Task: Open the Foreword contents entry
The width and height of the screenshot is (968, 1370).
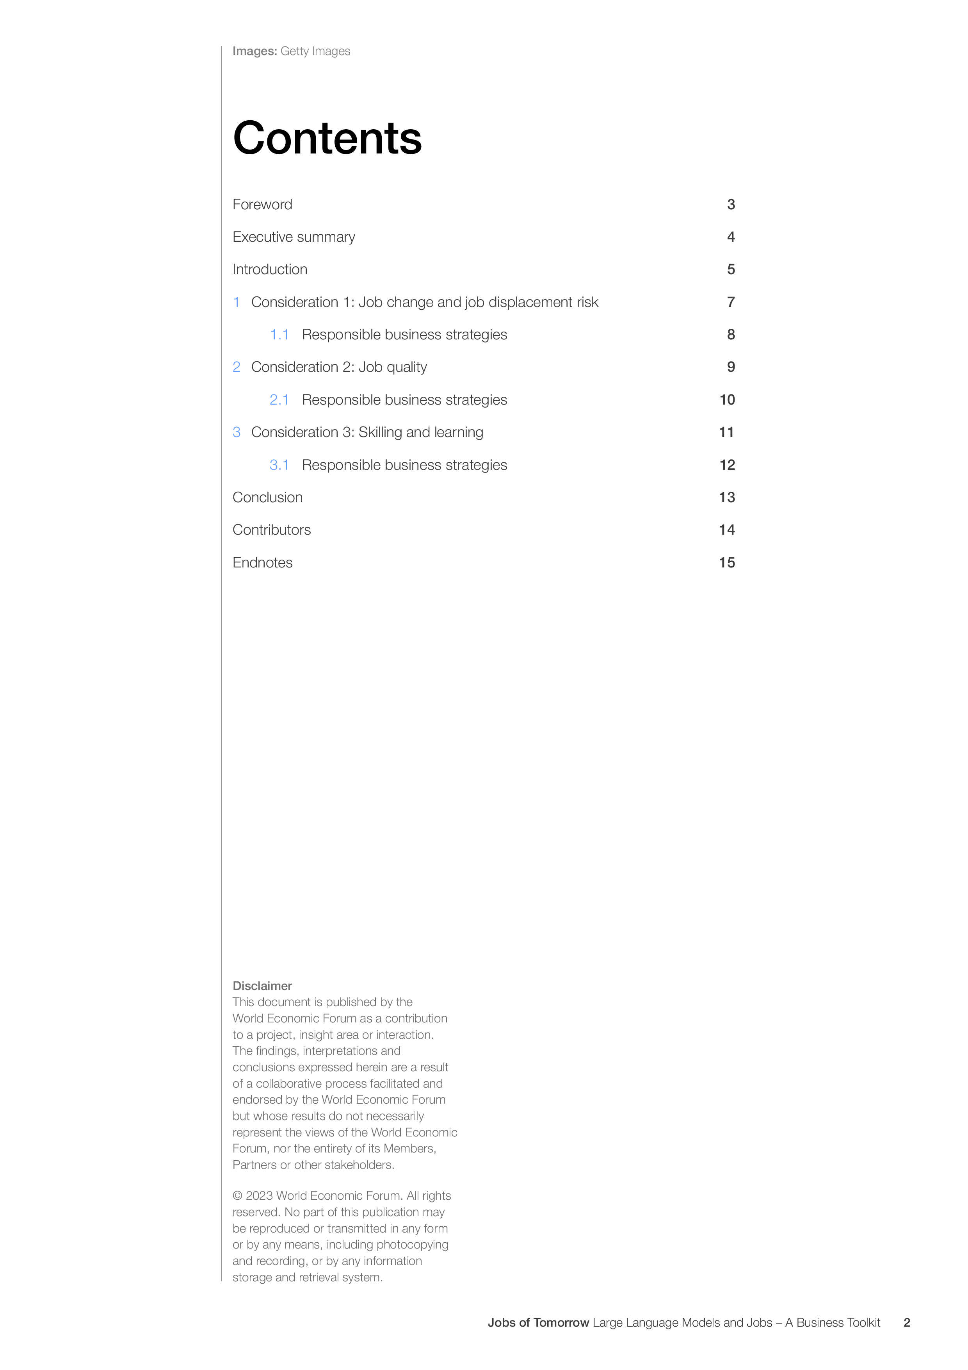Action: [x=262, y=205]
